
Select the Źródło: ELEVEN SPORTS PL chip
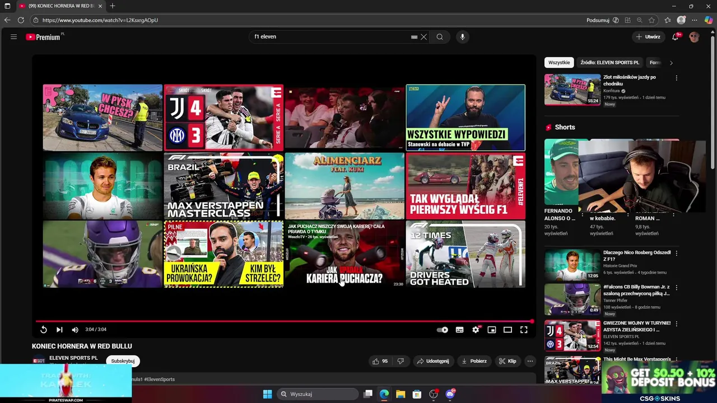tap(609, 63)
